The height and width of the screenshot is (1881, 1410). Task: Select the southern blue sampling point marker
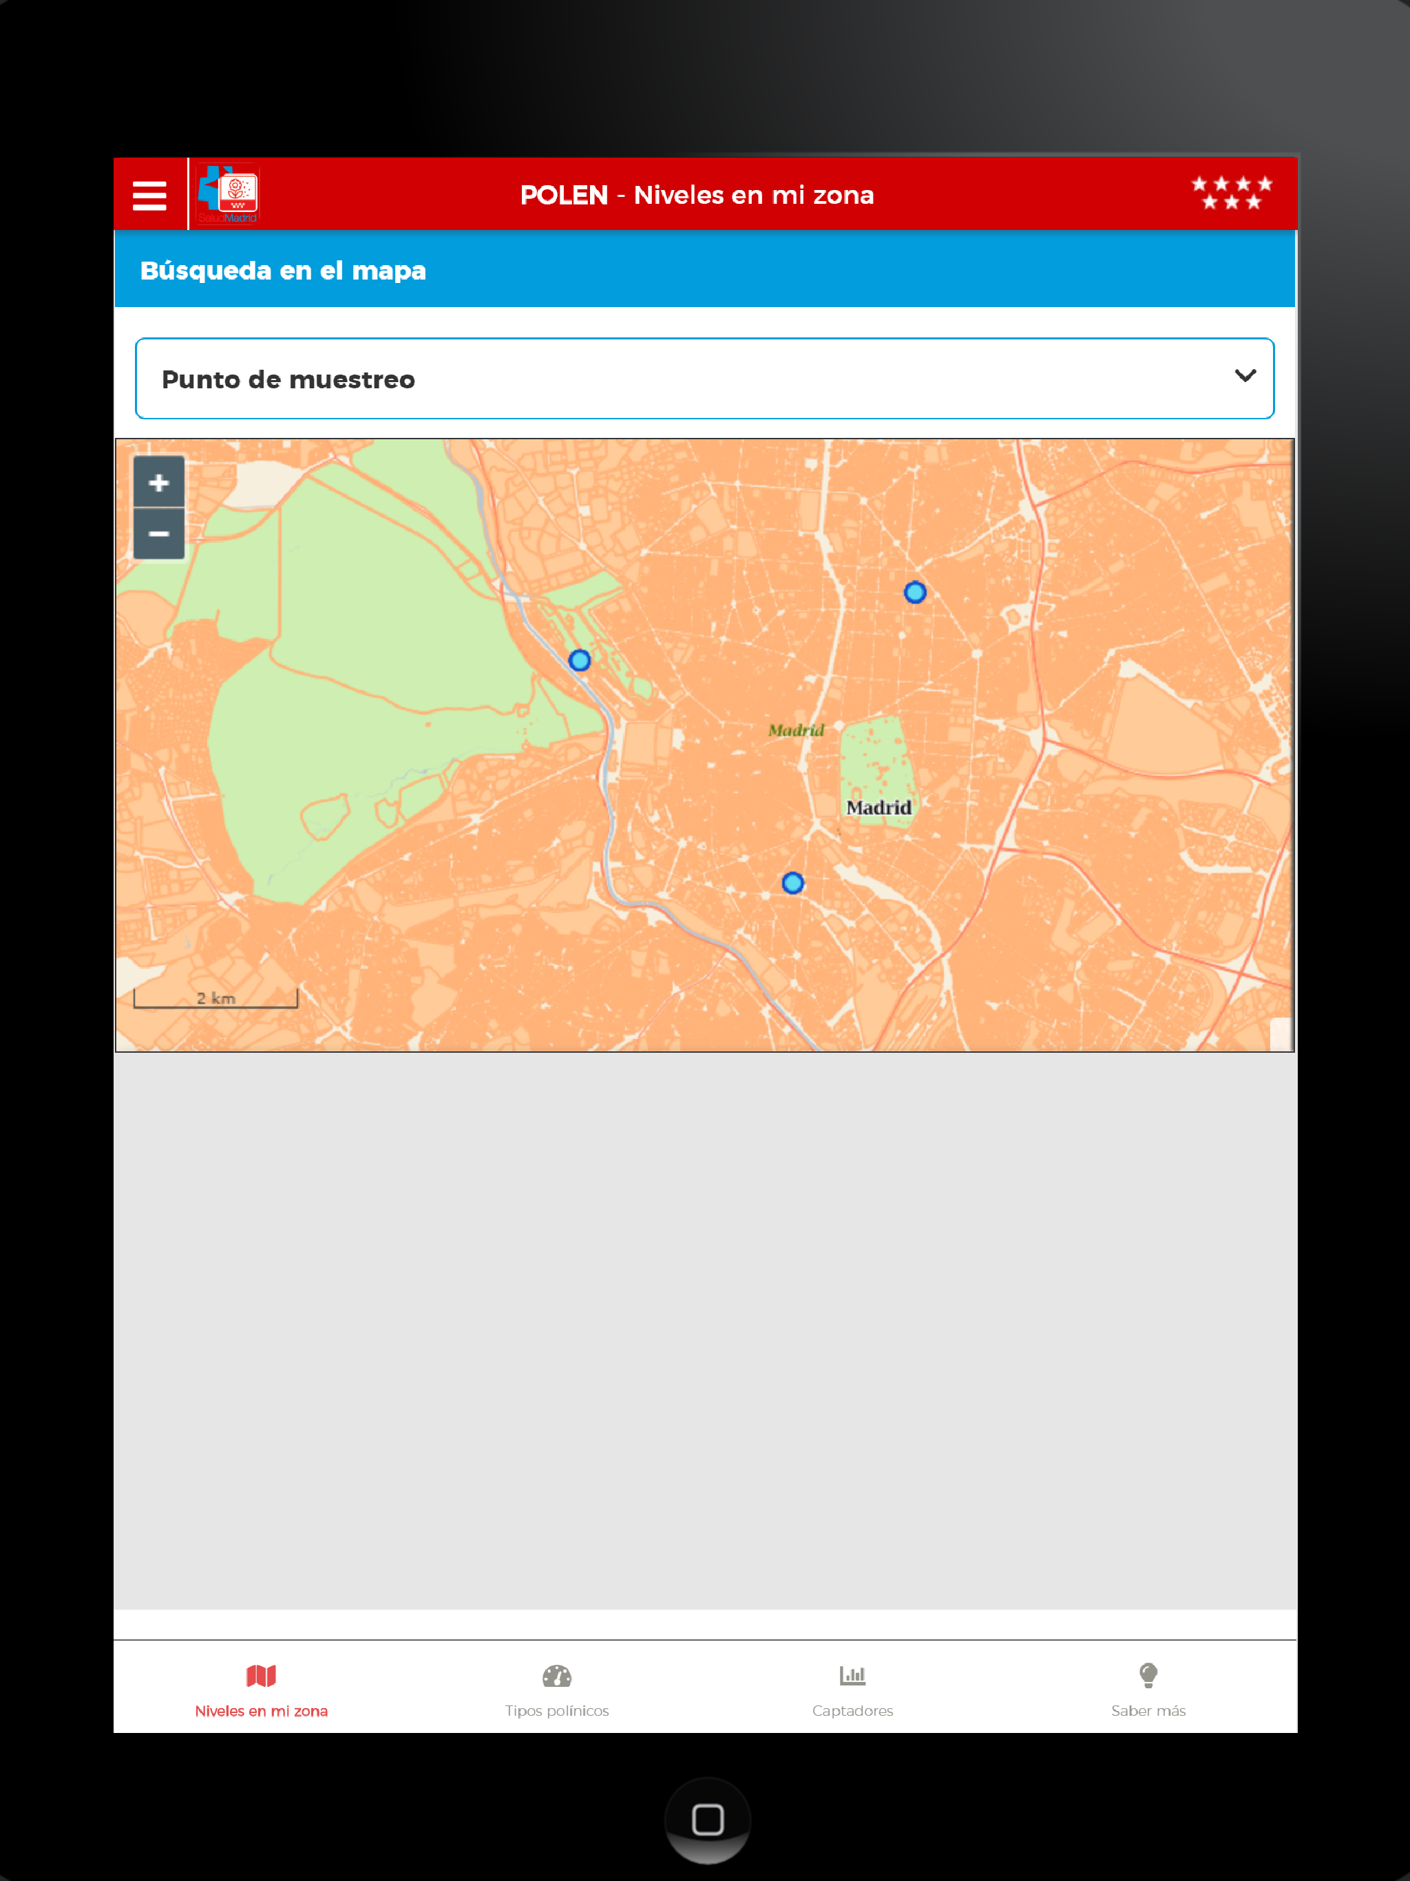792,883
